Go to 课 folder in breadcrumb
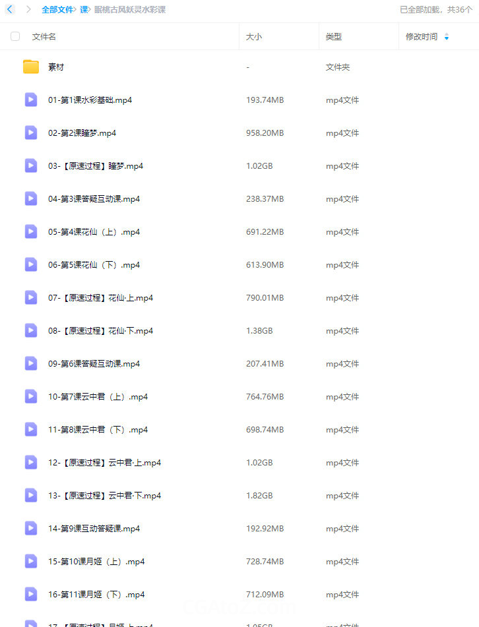479x627 pixels. (84, 10)
